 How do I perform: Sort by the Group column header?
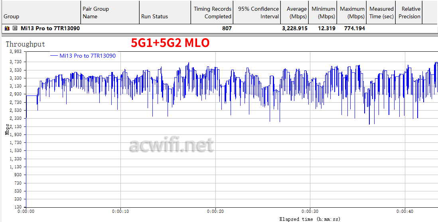click(41, 13)
